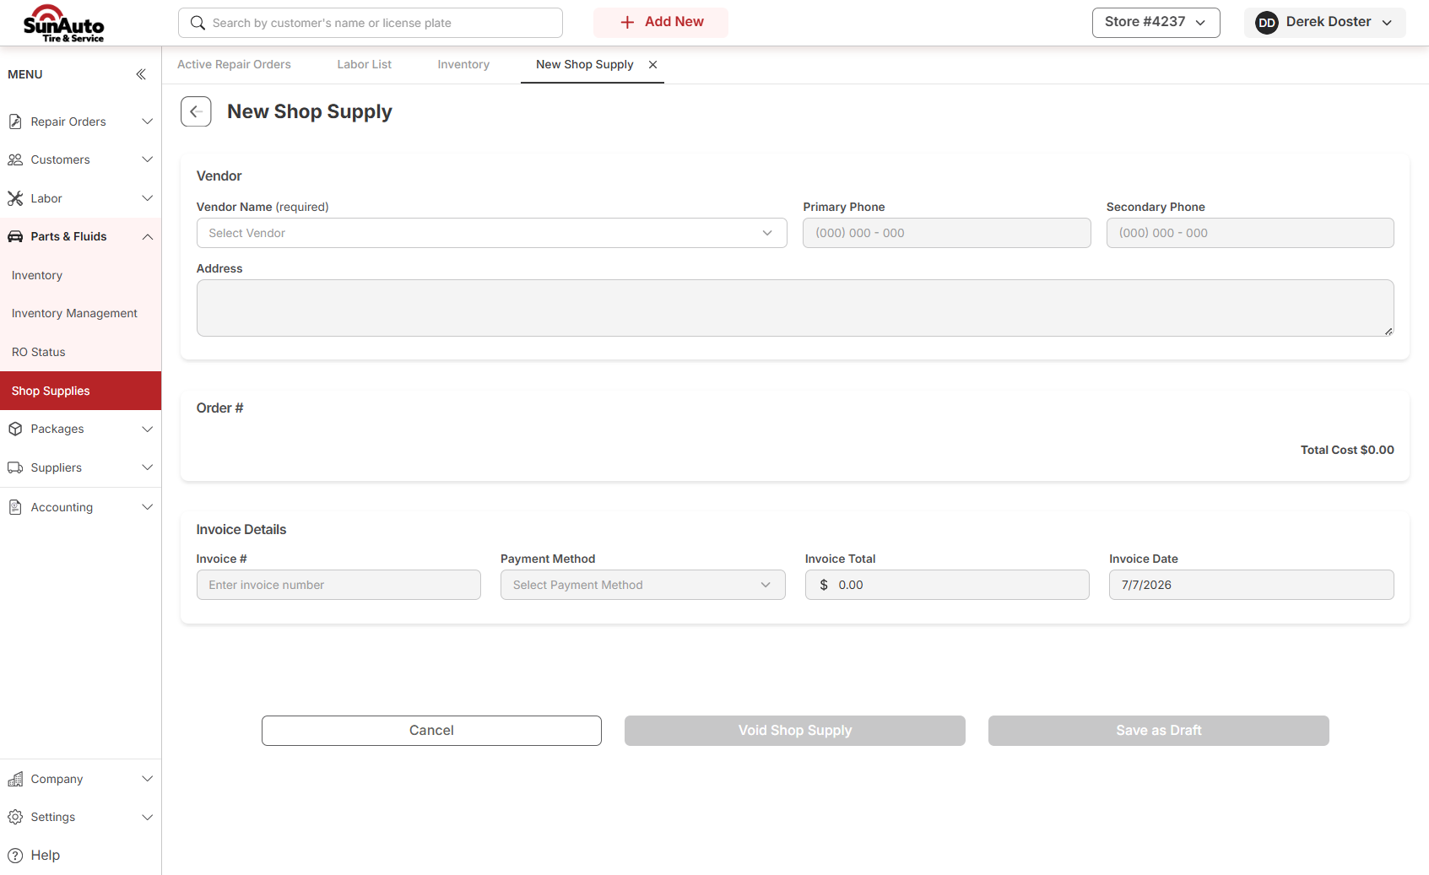Image resolution: width=1429 pixels, height=875 pixels.
Task: Click the Help question mark icon
Action: [15, 856]
